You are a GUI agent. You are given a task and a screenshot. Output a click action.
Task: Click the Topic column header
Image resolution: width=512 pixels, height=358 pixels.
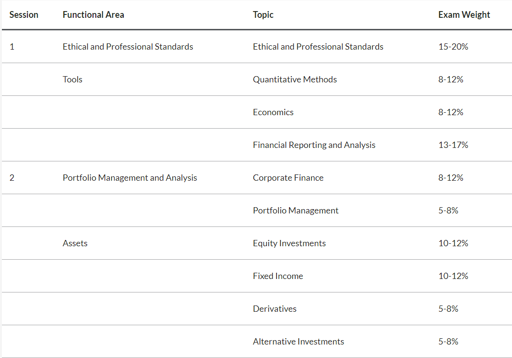[x=263, y=15]
